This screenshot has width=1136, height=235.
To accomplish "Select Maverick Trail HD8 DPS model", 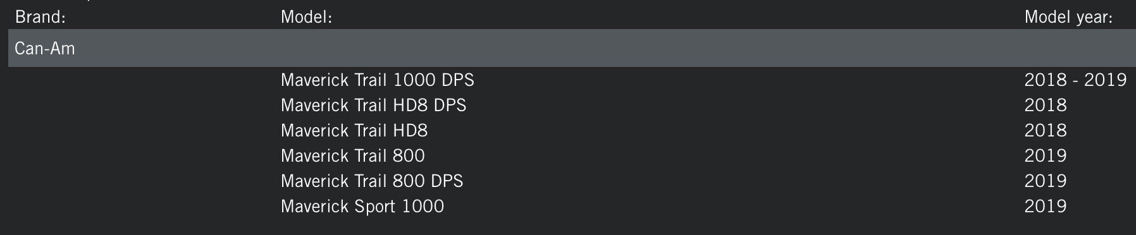I will (373, 105).
